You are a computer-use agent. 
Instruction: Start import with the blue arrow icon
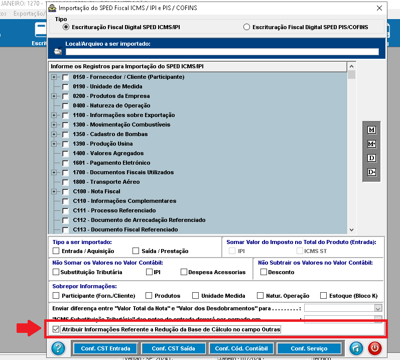[x=356, y=348]
